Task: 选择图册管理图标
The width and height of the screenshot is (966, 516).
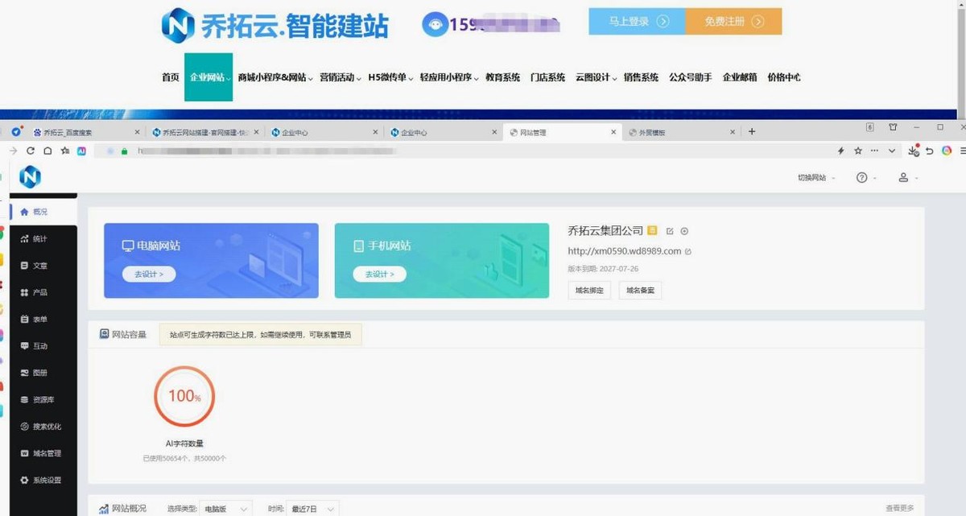Action: (x=24, y=372)
